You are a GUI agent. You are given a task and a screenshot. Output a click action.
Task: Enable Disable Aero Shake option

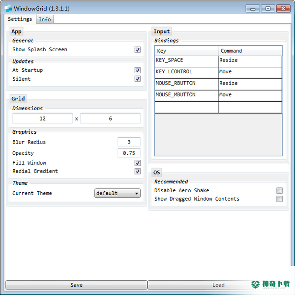point(279,190)
